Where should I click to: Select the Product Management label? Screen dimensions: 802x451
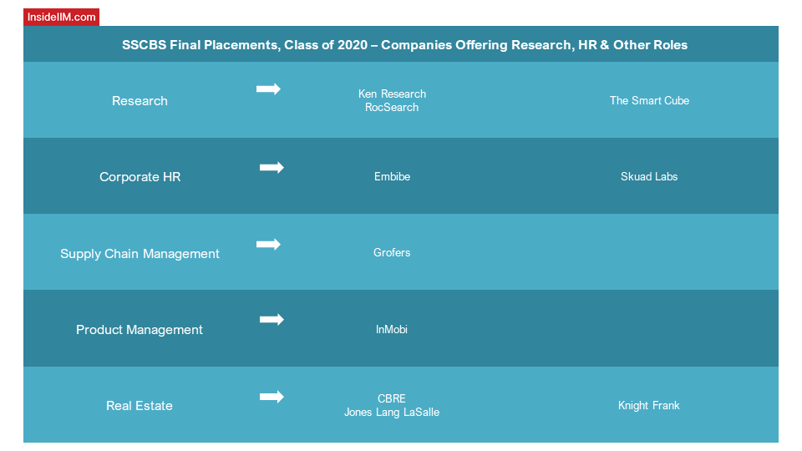(140, 330)
